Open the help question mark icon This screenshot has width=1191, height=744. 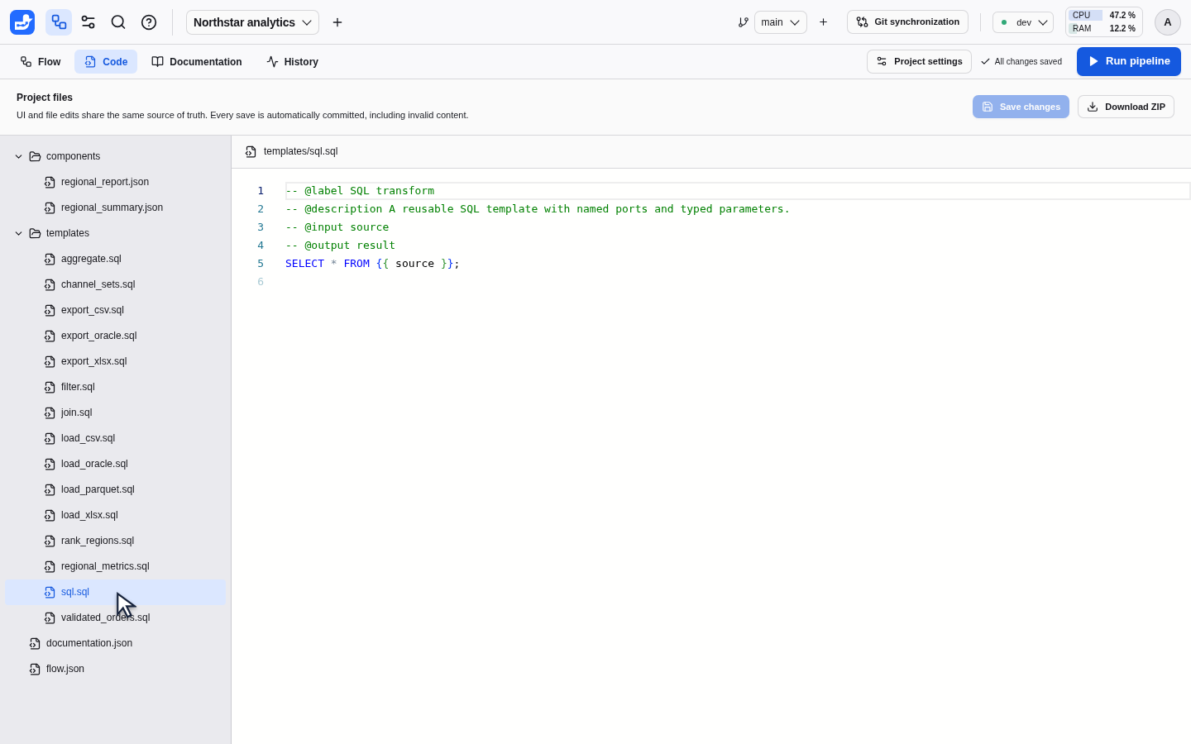pos(149,22)
